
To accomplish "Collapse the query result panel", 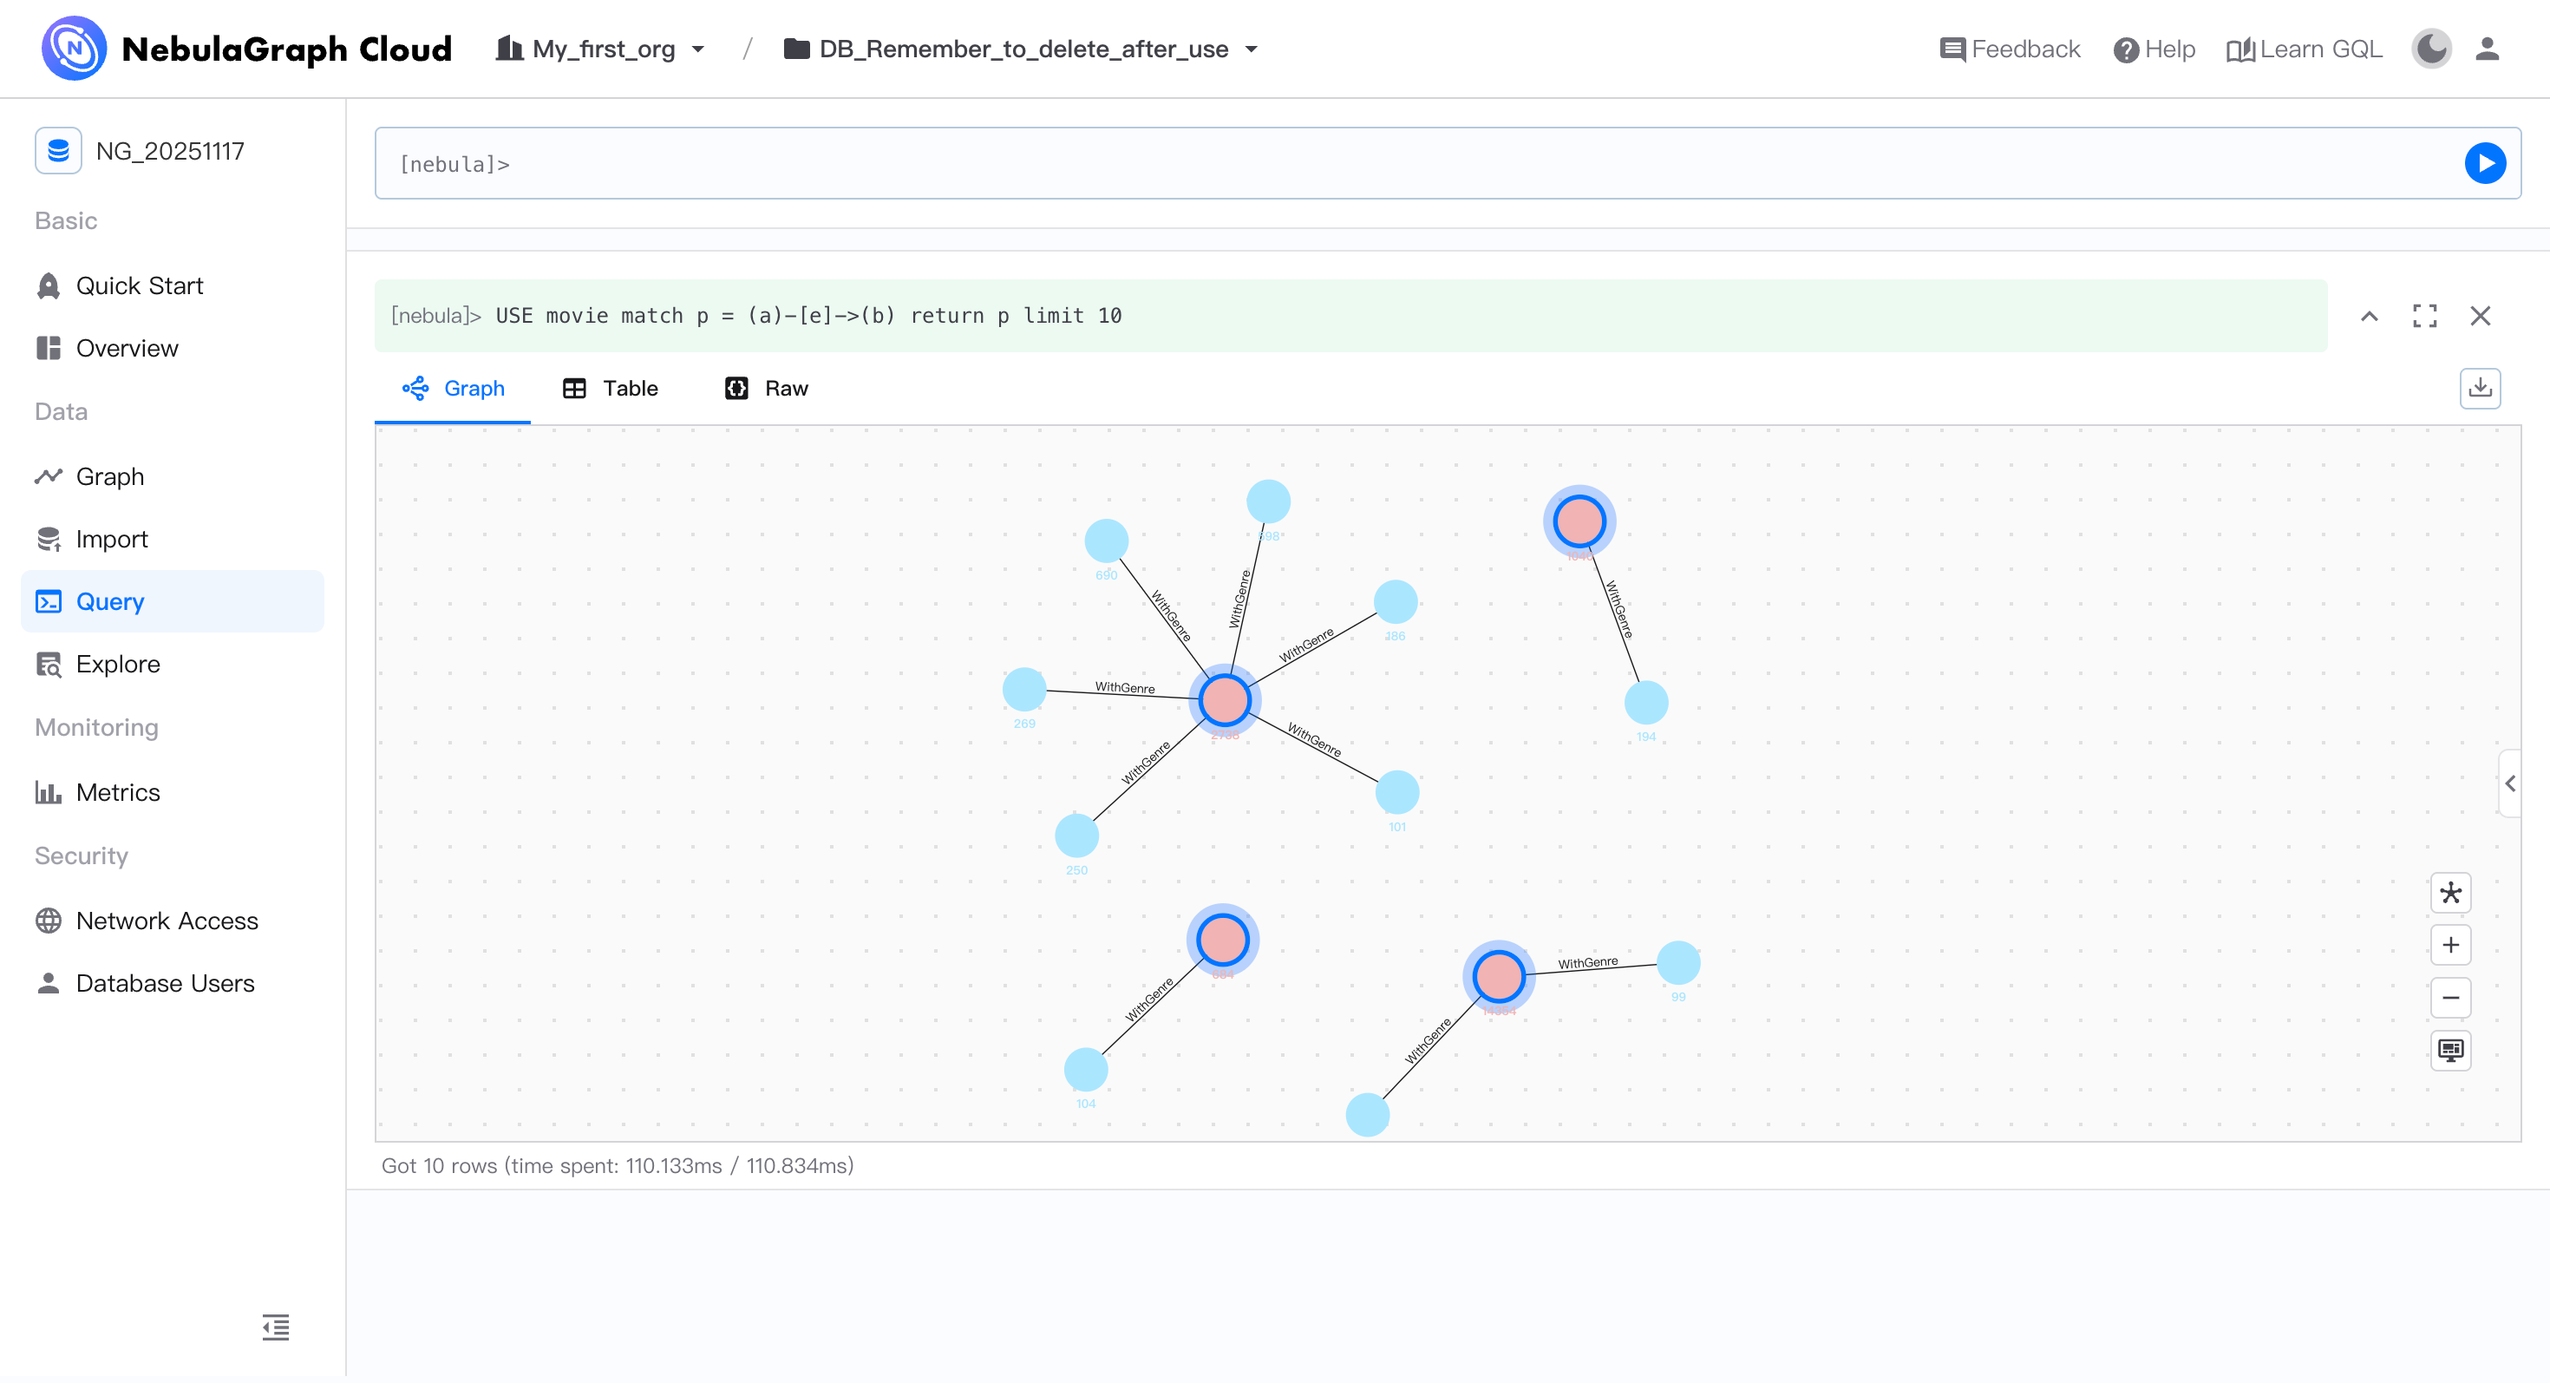I will tap(2369, 316).
